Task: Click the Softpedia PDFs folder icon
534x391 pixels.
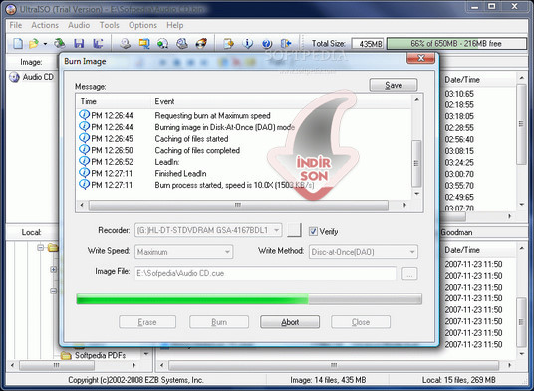Action: tap(66, 355)
